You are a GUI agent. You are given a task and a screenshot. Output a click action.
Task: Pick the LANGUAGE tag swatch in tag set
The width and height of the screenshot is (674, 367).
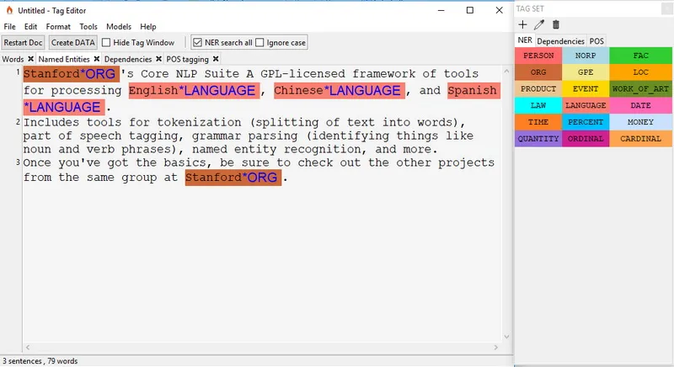click(x=586, y=105)
